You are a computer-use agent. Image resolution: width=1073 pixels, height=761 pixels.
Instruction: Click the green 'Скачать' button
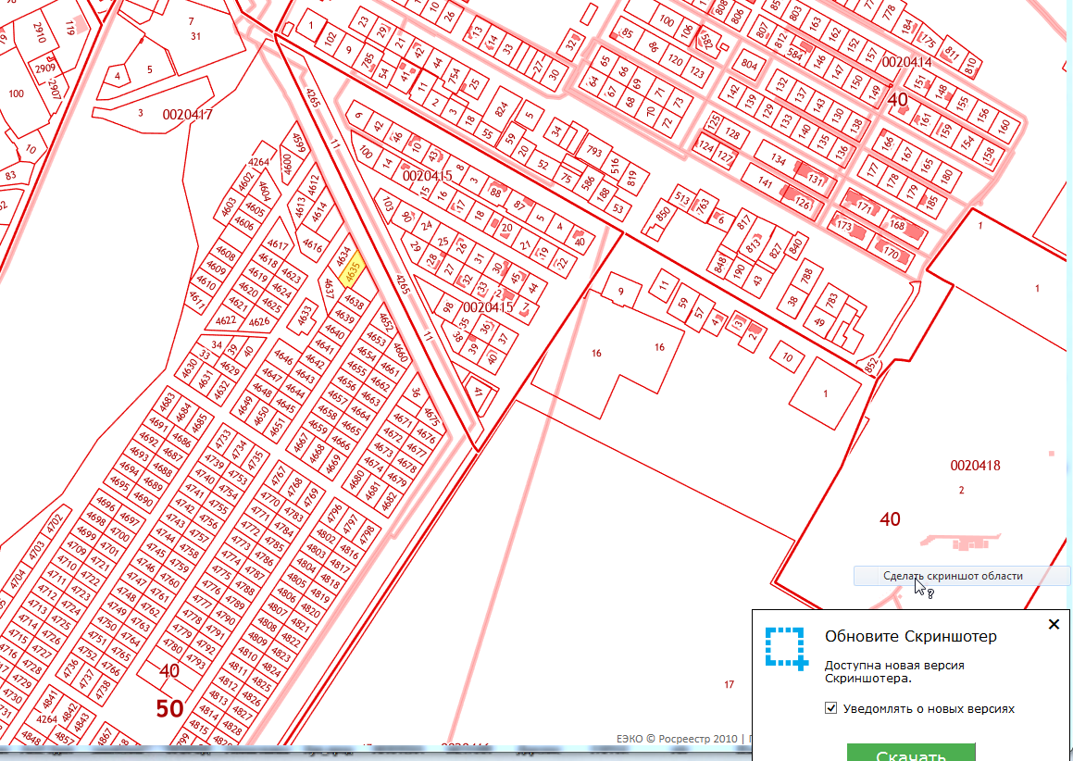[x=911, y=752]
